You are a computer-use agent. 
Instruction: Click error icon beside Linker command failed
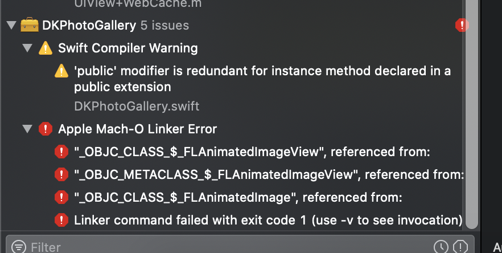pyautogui.click(x=61, y=221)
